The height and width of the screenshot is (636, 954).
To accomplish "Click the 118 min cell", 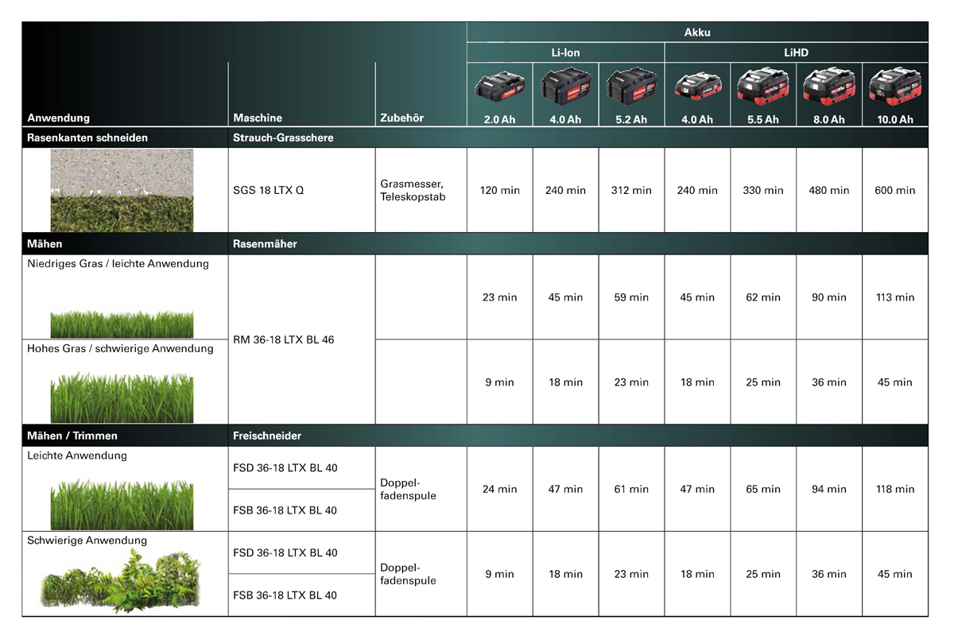I will click(895, 489).
